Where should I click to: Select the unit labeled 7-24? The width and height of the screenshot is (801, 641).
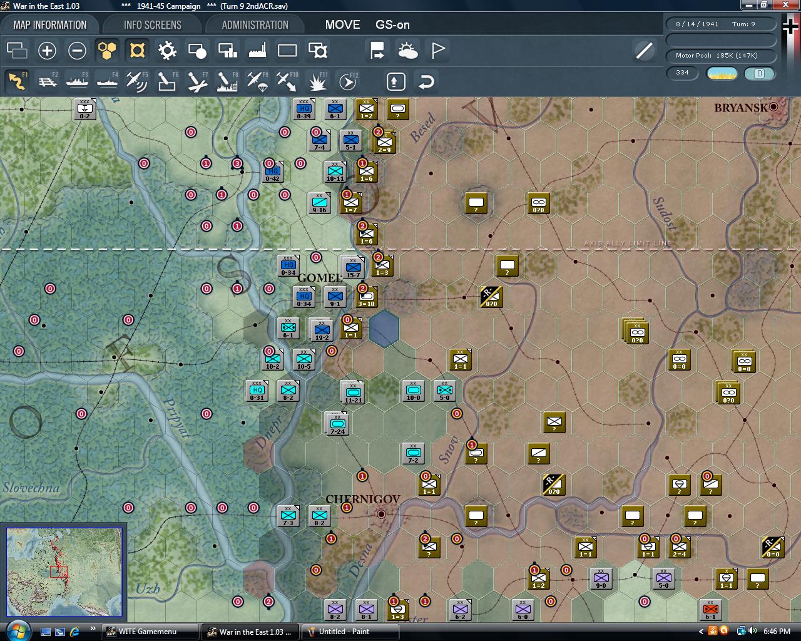pyautogui.click(x=337, y=424)
